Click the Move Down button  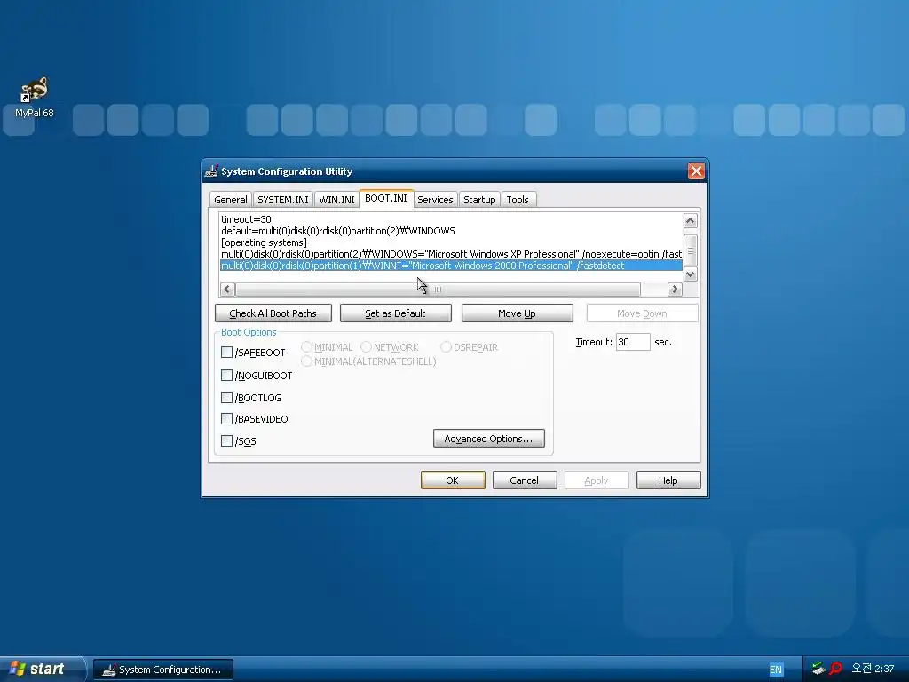click(x=642, y=313)
